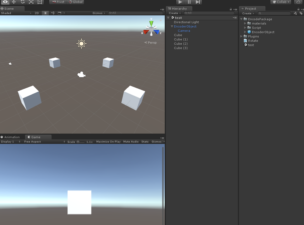Viewport: 304px width, 225px height.
Task: Click Maximize On Play button
Action: tap(108, 141)
